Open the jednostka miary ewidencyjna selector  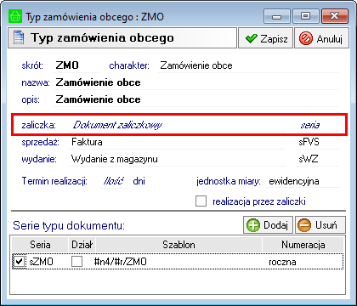303,181
